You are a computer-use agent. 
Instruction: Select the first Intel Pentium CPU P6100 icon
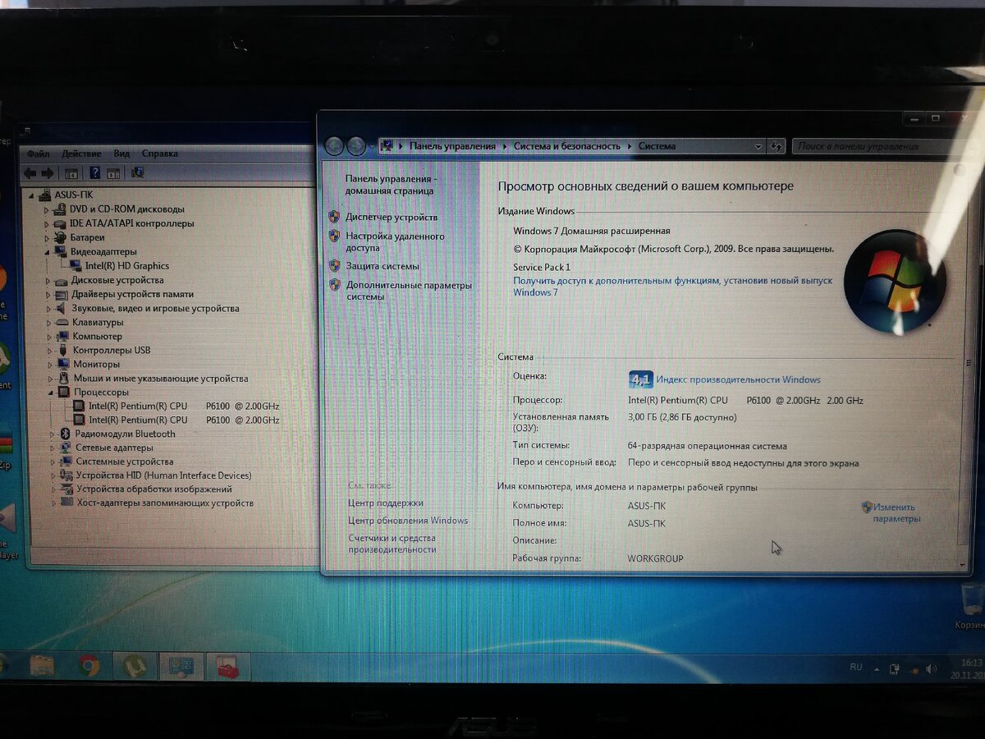(79, 406)
